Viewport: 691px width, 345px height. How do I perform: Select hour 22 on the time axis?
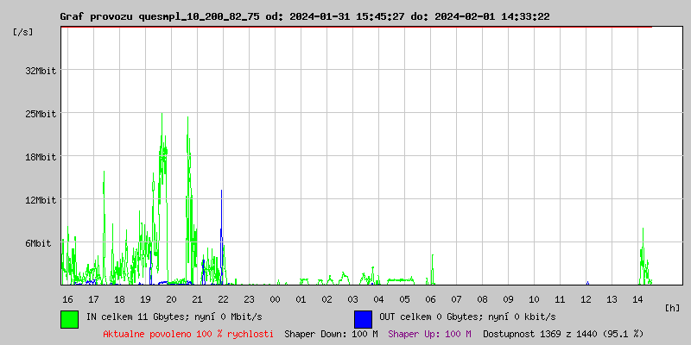click(x=223, y=298)
